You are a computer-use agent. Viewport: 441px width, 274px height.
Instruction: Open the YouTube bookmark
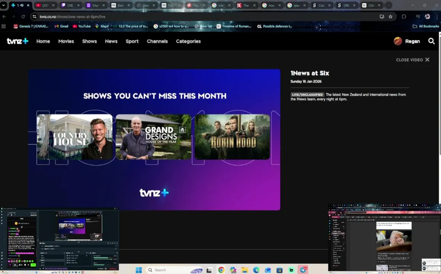tap(82, 26)
